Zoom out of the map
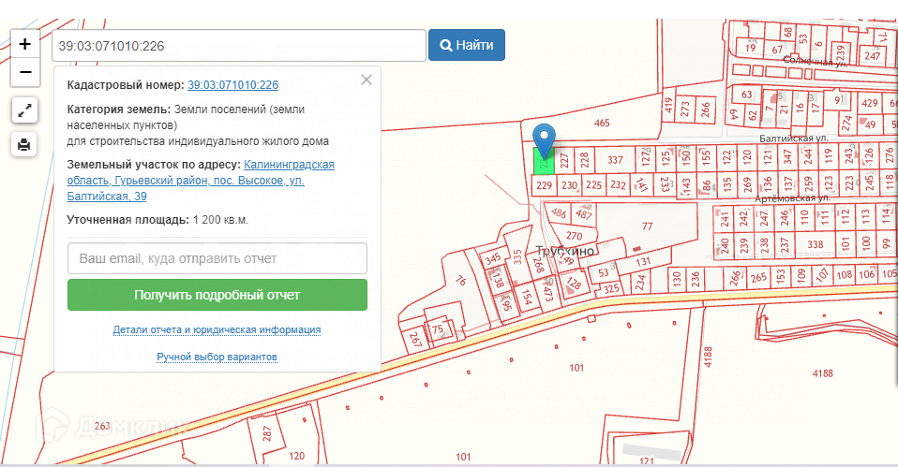The width and height of the screenshot is (898, 467). pyautogui.click(x=24, y=71)
